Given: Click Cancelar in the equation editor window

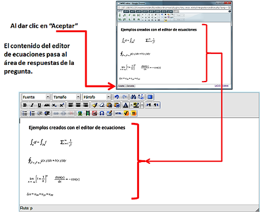Looking at the screenshot, I should point(130,86).
